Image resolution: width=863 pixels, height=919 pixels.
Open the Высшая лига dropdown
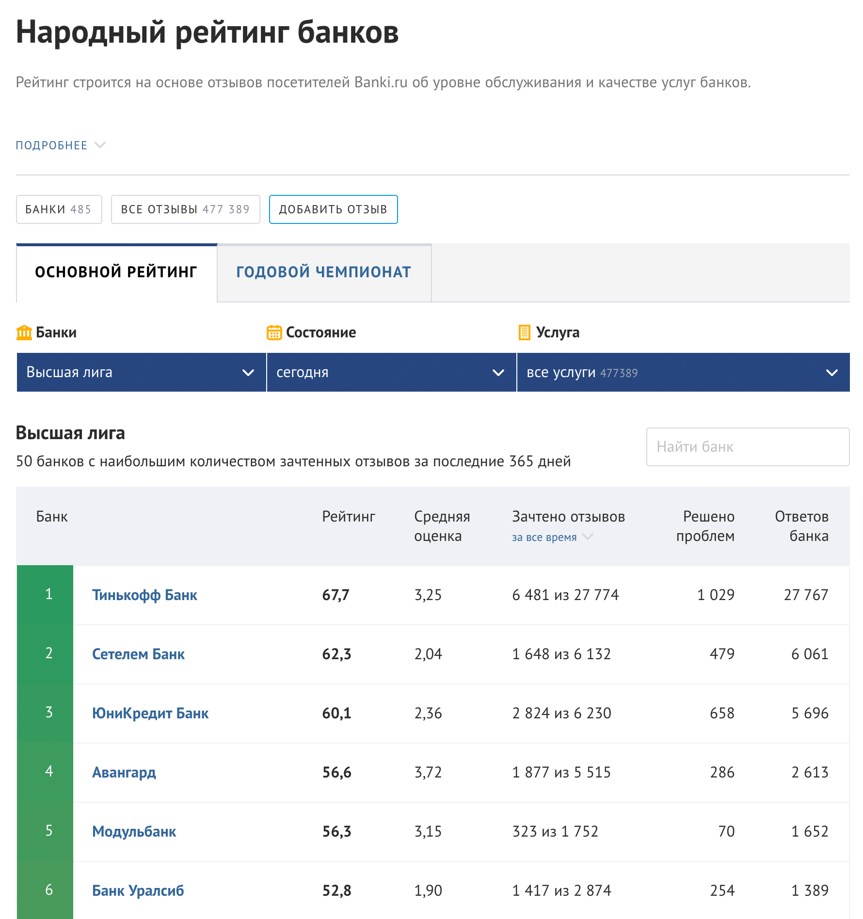tap(142, 372)
